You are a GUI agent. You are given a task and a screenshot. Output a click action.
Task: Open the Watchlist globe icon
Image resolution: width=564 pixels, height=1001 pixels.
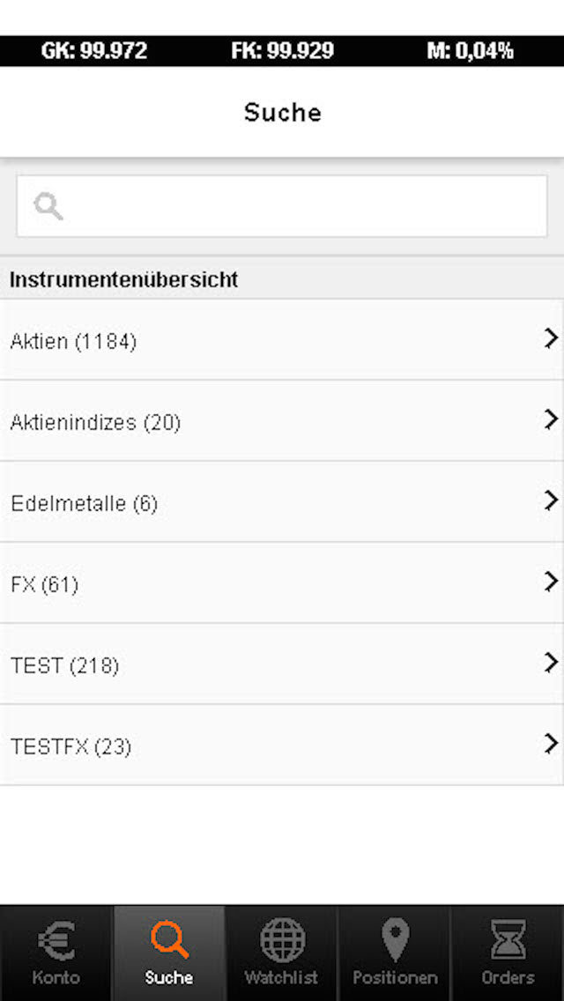[282, 940]
